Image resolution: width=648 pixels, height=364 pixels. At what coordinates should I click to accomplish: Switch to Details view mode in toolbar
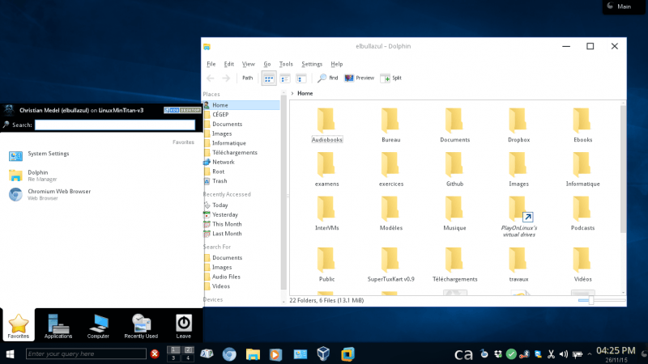point(301,78)
